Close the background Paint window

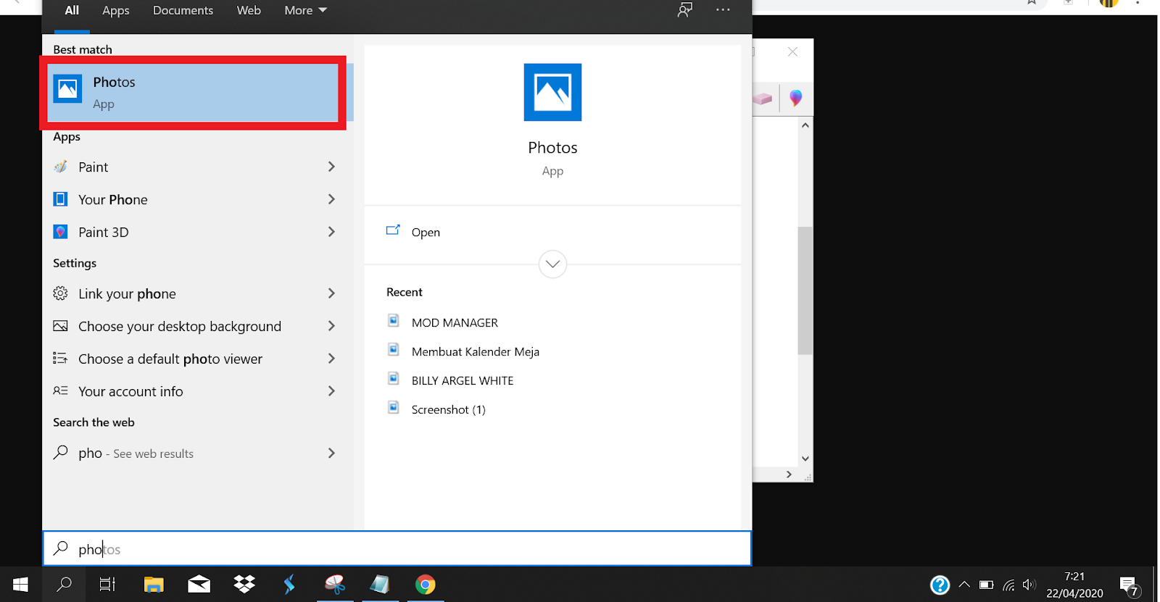(792, 51)
